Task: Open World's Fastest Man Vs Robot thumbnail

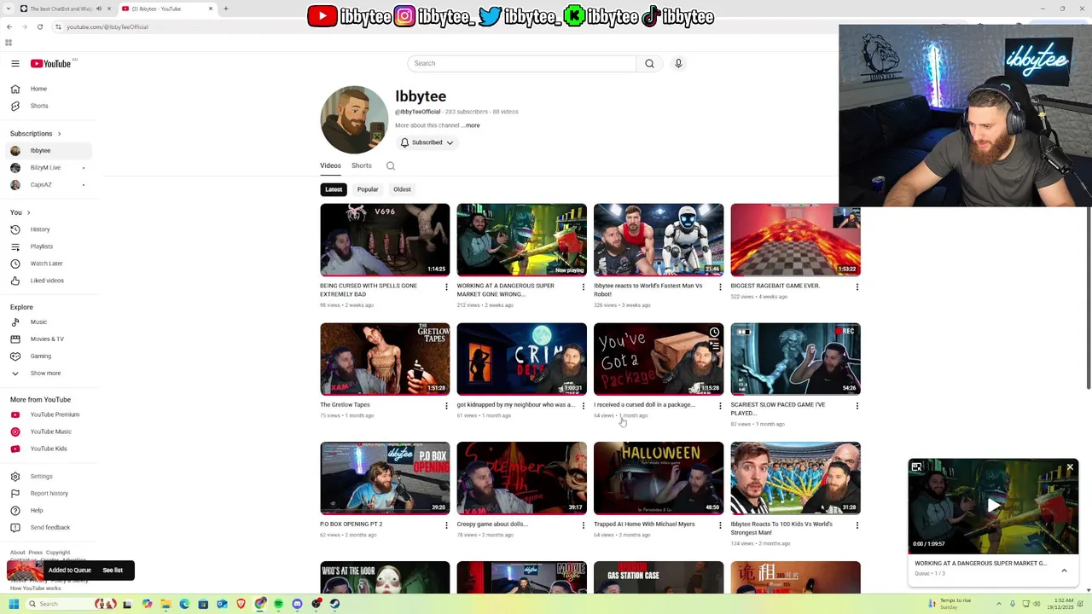Action: click(x=659, y=240)
